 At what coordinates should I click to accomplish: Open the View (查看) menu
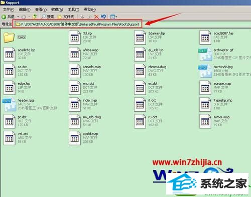click(x=41, y=10)
